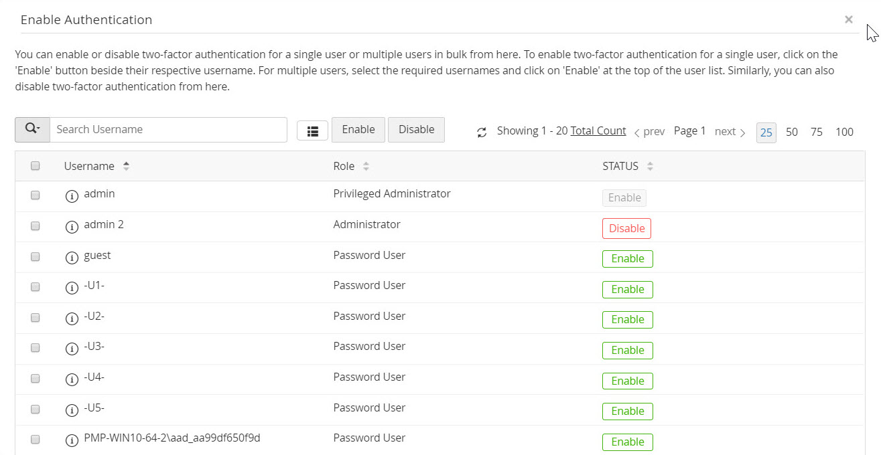This screenshot has width=881, height=455.
Task: Click the bulk Enable button above list
Action: click(x=358, y=130)
